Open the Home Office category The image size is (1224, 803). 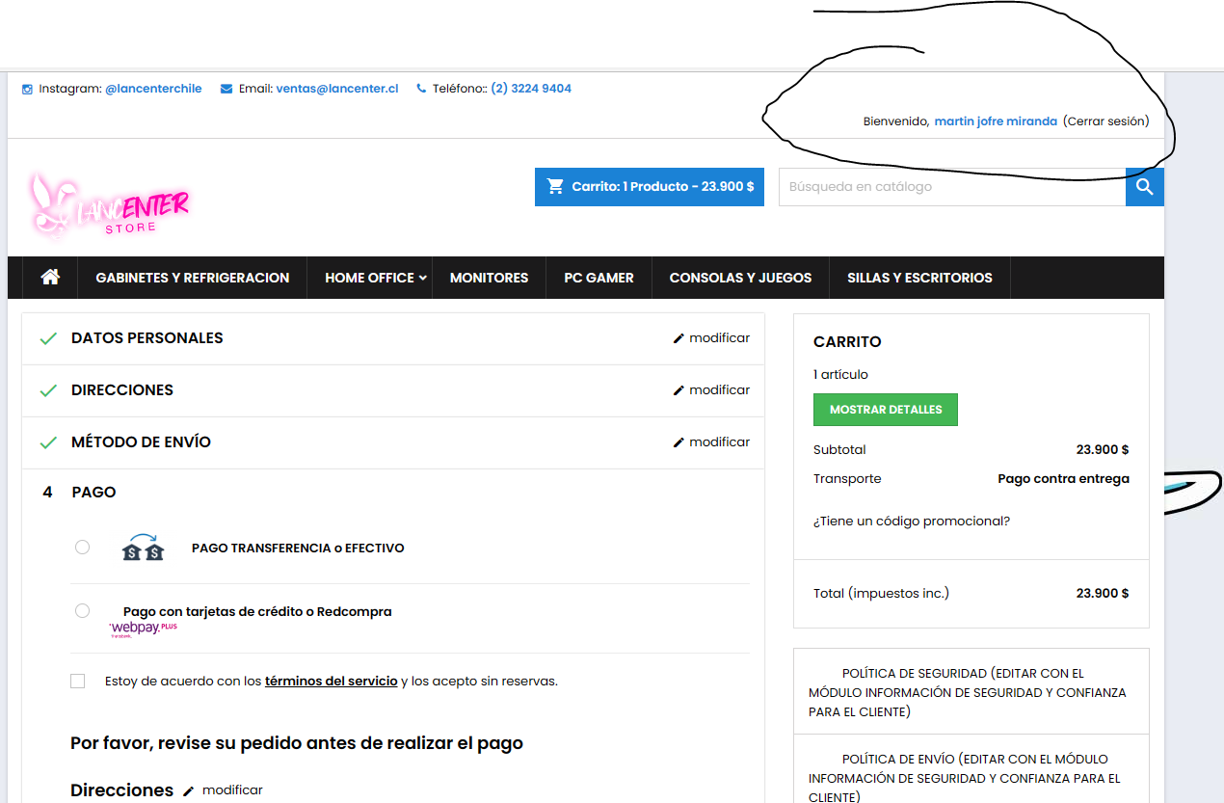(369, 278)
